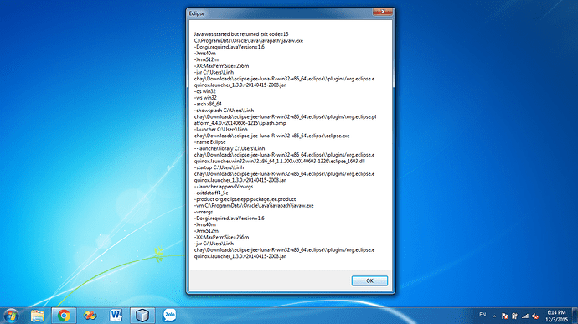Click the '-exitdata ff4_5c' line

click(x=211, y=193)
